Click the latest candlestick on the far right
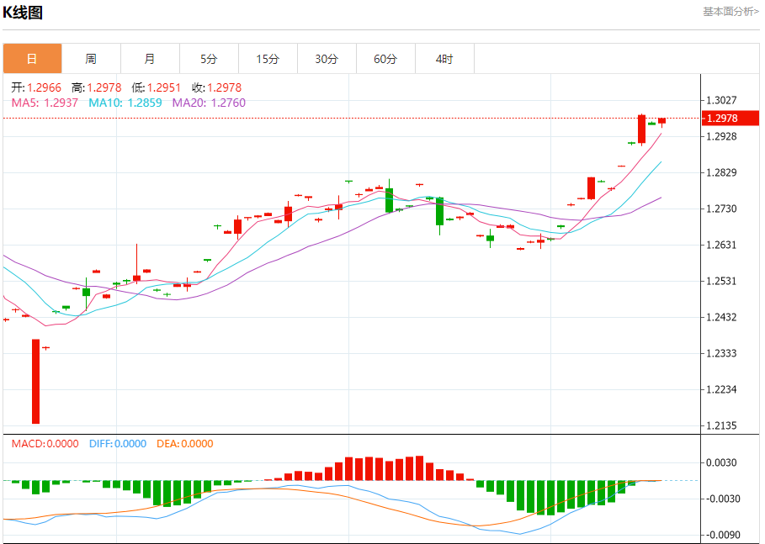Screen dimensions: 765x544 pyautogui.click(x=662, y=122)
